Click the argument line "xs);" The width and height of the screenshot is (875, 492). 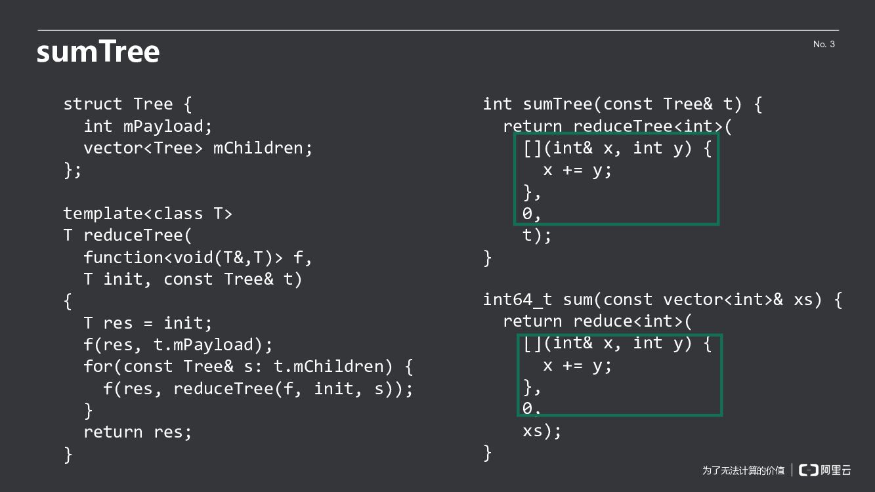coord(542,430)
